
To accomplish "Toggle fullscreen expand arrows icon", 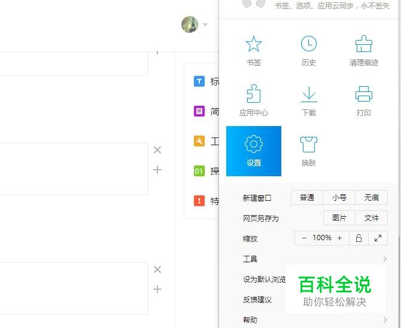I will pos(378,238).
